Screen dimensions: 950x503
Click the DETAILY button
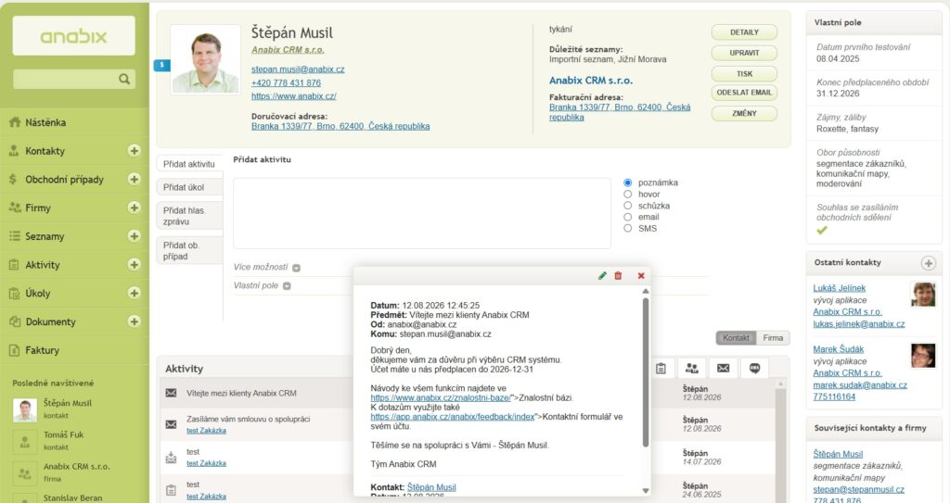(x=744, y=32)
